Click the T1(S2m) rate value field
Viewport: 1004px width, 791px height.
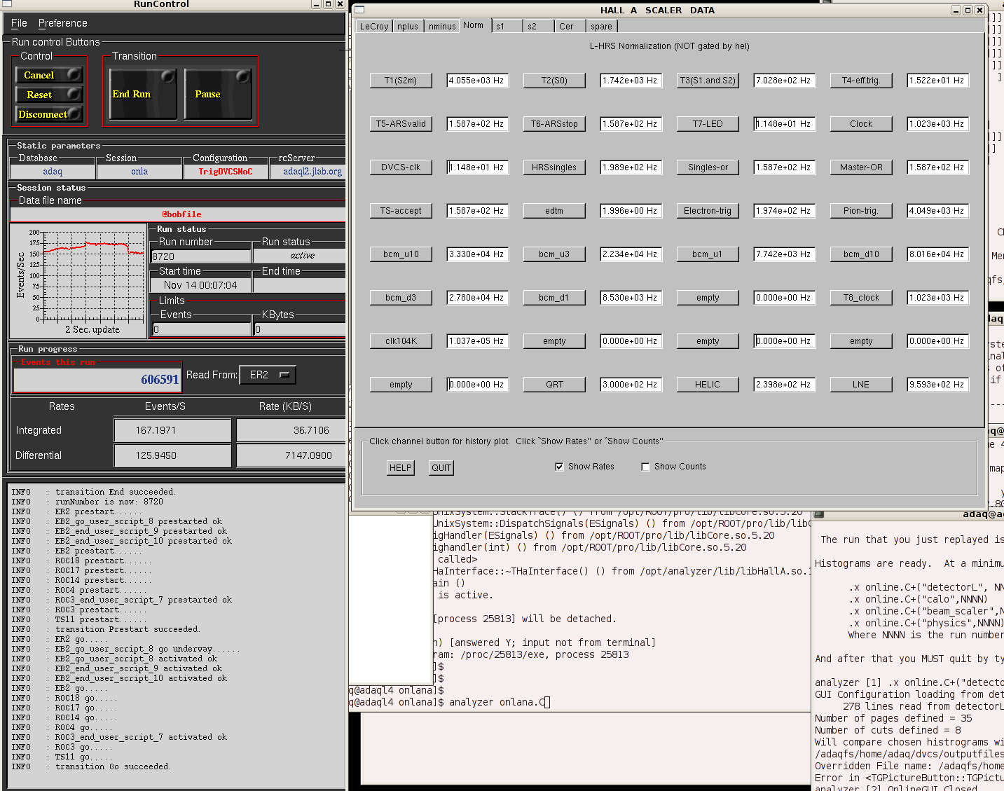pyautogui.click(x=478, y=81)
